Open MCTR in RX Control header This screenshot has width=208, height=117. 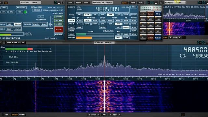click(133, 3)
